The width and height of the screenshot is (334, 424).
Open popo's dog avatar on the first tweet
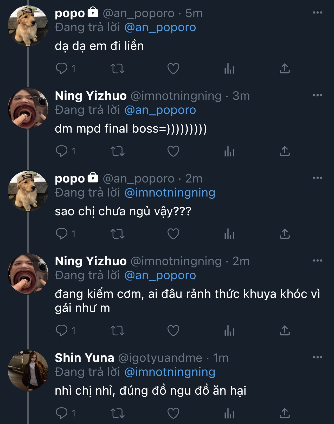coord(28,26)
